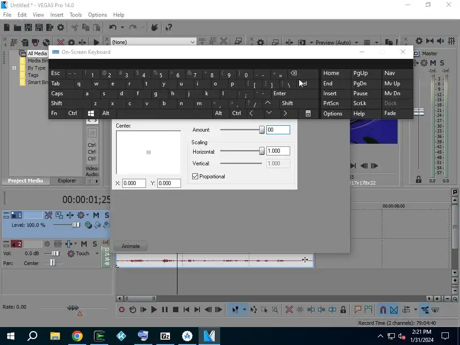Open the Auto Ripple mode dropdown arrow
This screenshot has width=460, height=345.
pyautogui.click(x=416, y=310)
